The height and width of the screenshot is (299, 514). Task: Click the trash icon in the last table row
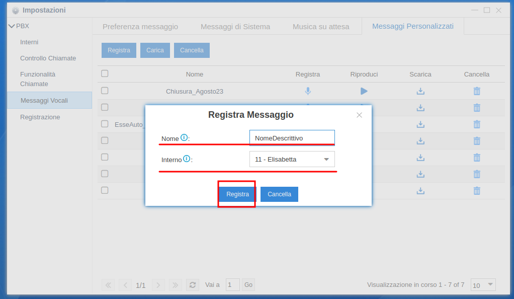477,190
